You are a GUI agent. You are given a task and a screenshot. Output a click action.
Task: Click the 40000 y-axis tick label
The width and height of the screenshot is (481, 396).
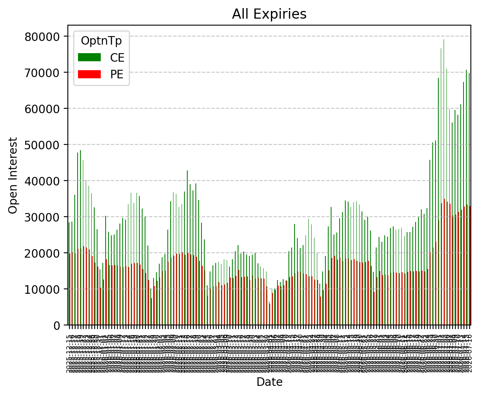click(42, 181)
